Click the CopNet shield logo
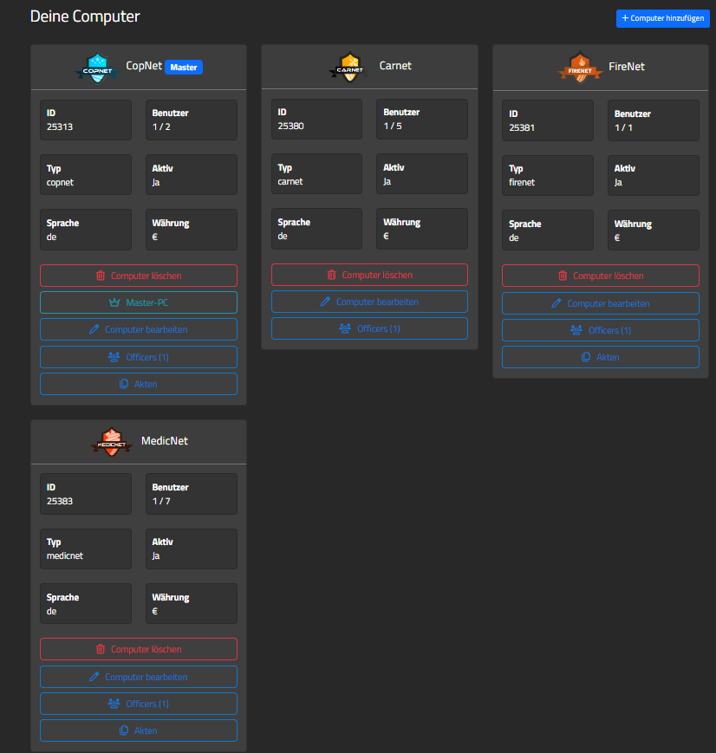 (x=98, y=68)
